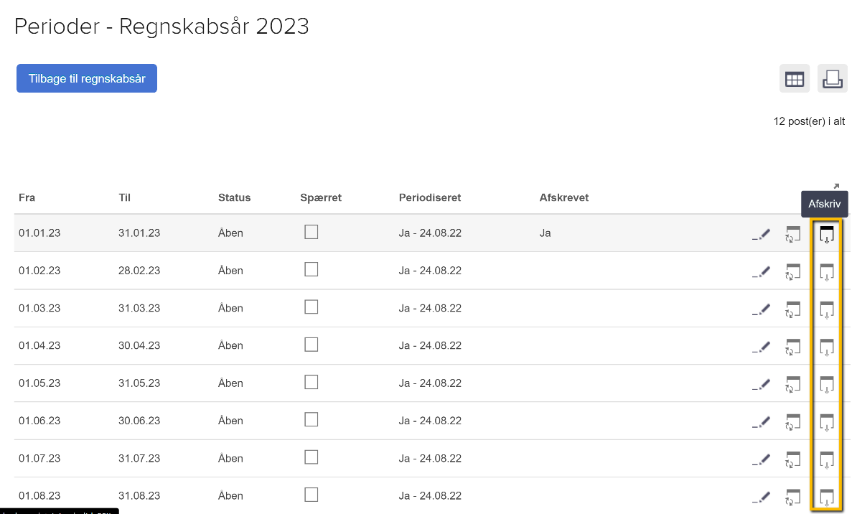Edit the period starting 01.02.23 with pencil icon
852x514 pixels.
click(762, 271)
